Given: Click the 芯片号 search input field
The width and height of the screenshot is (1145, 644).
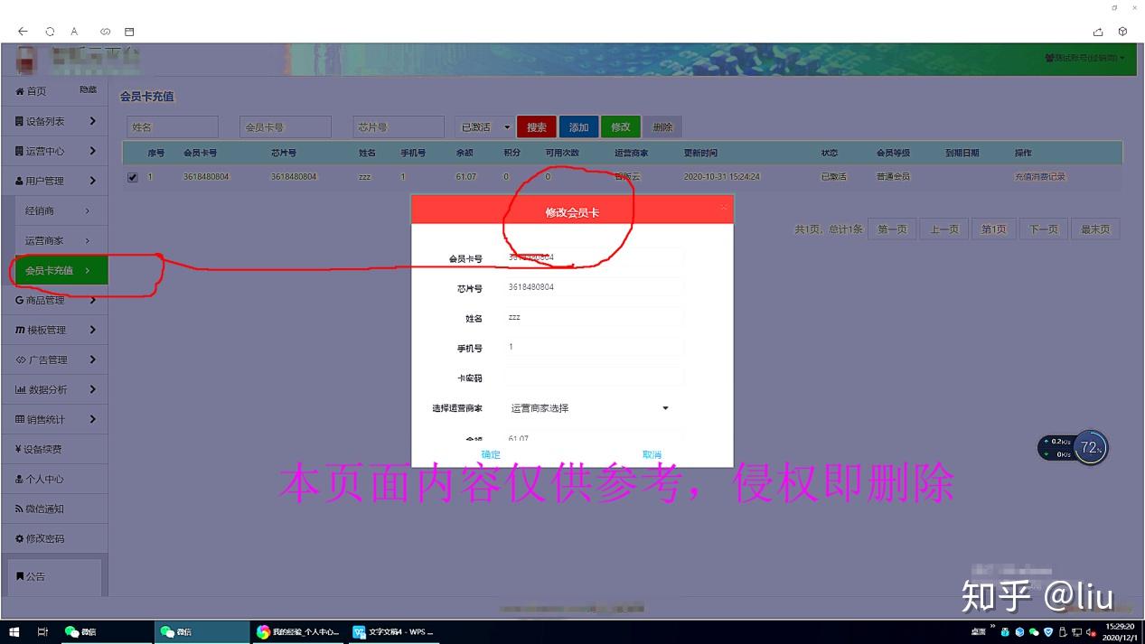Looking at the screenshot, I should pyautogui.click(x=398, y=127).
